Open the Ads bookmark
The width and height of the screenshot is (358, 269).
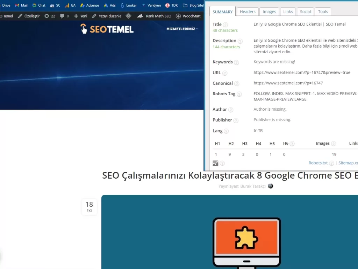click(110, 5)
